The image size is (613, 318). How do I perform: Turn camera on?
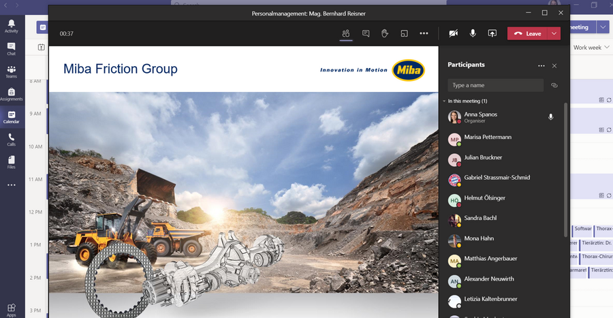tap(454, 33)
